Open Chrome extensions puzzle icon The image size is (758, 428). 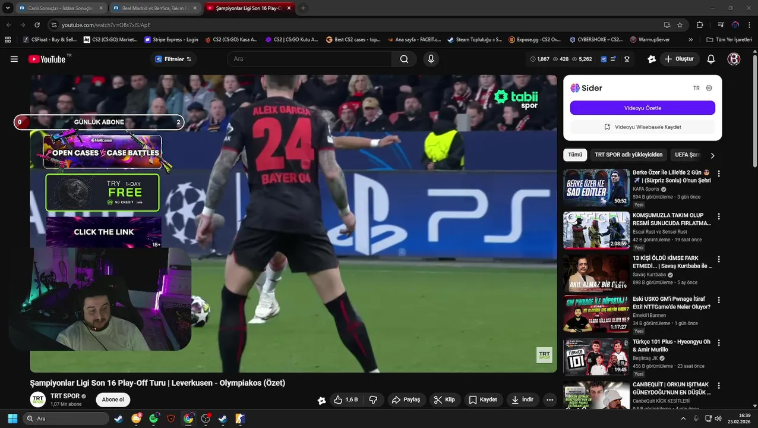pos(700,25)
